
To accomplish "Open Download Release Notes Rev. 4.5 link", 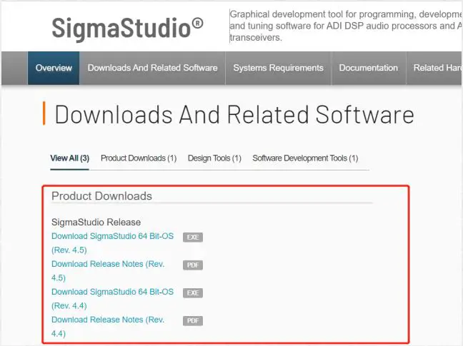I will coord(108,271).
